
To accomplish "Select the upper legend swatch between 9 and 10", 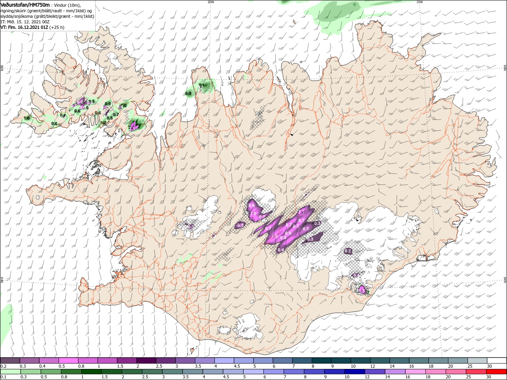I will pos(340,361).
